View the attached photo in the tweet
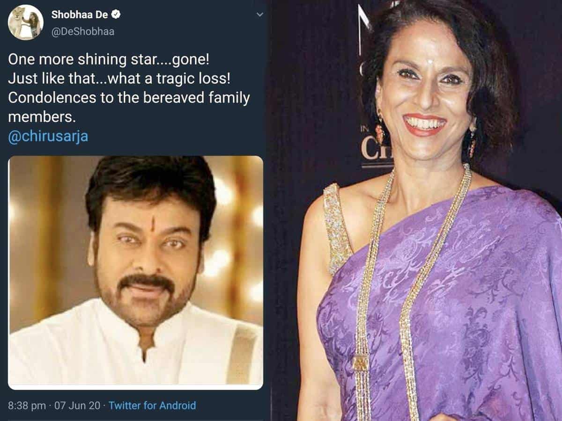The height and width of the screenshot is (421, 562). (x=136, y=272)
